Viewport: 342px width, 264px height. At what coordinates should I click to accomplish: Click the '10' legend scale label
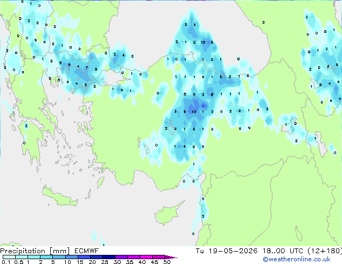pos(67,262)
